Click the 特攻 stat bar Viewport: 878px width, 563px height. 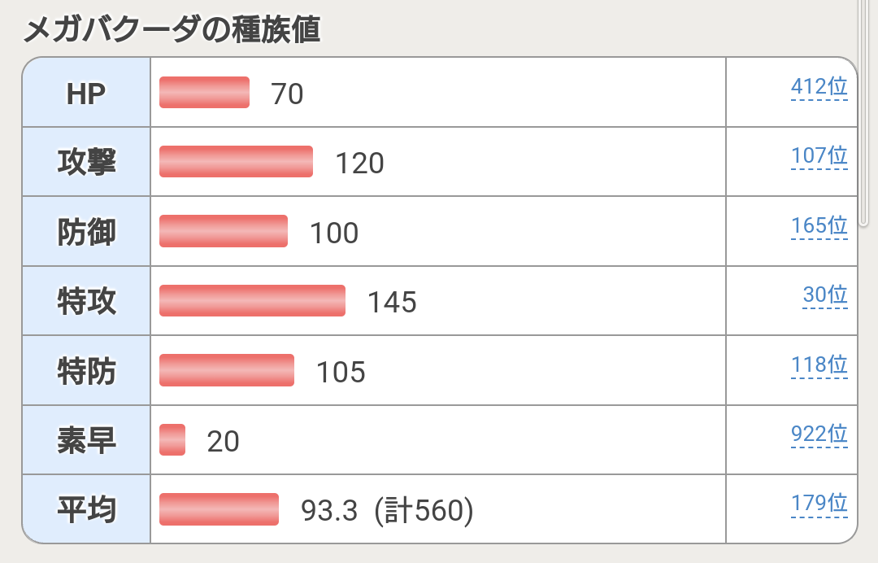coord(252,301)
